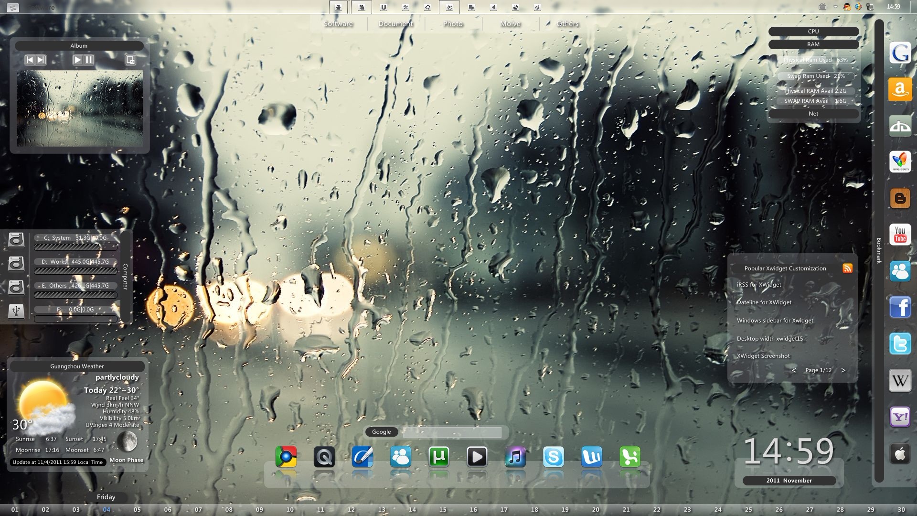Select the Photo tab in top bar
Viewport: 917px width, 516px height.
point(453,24)
